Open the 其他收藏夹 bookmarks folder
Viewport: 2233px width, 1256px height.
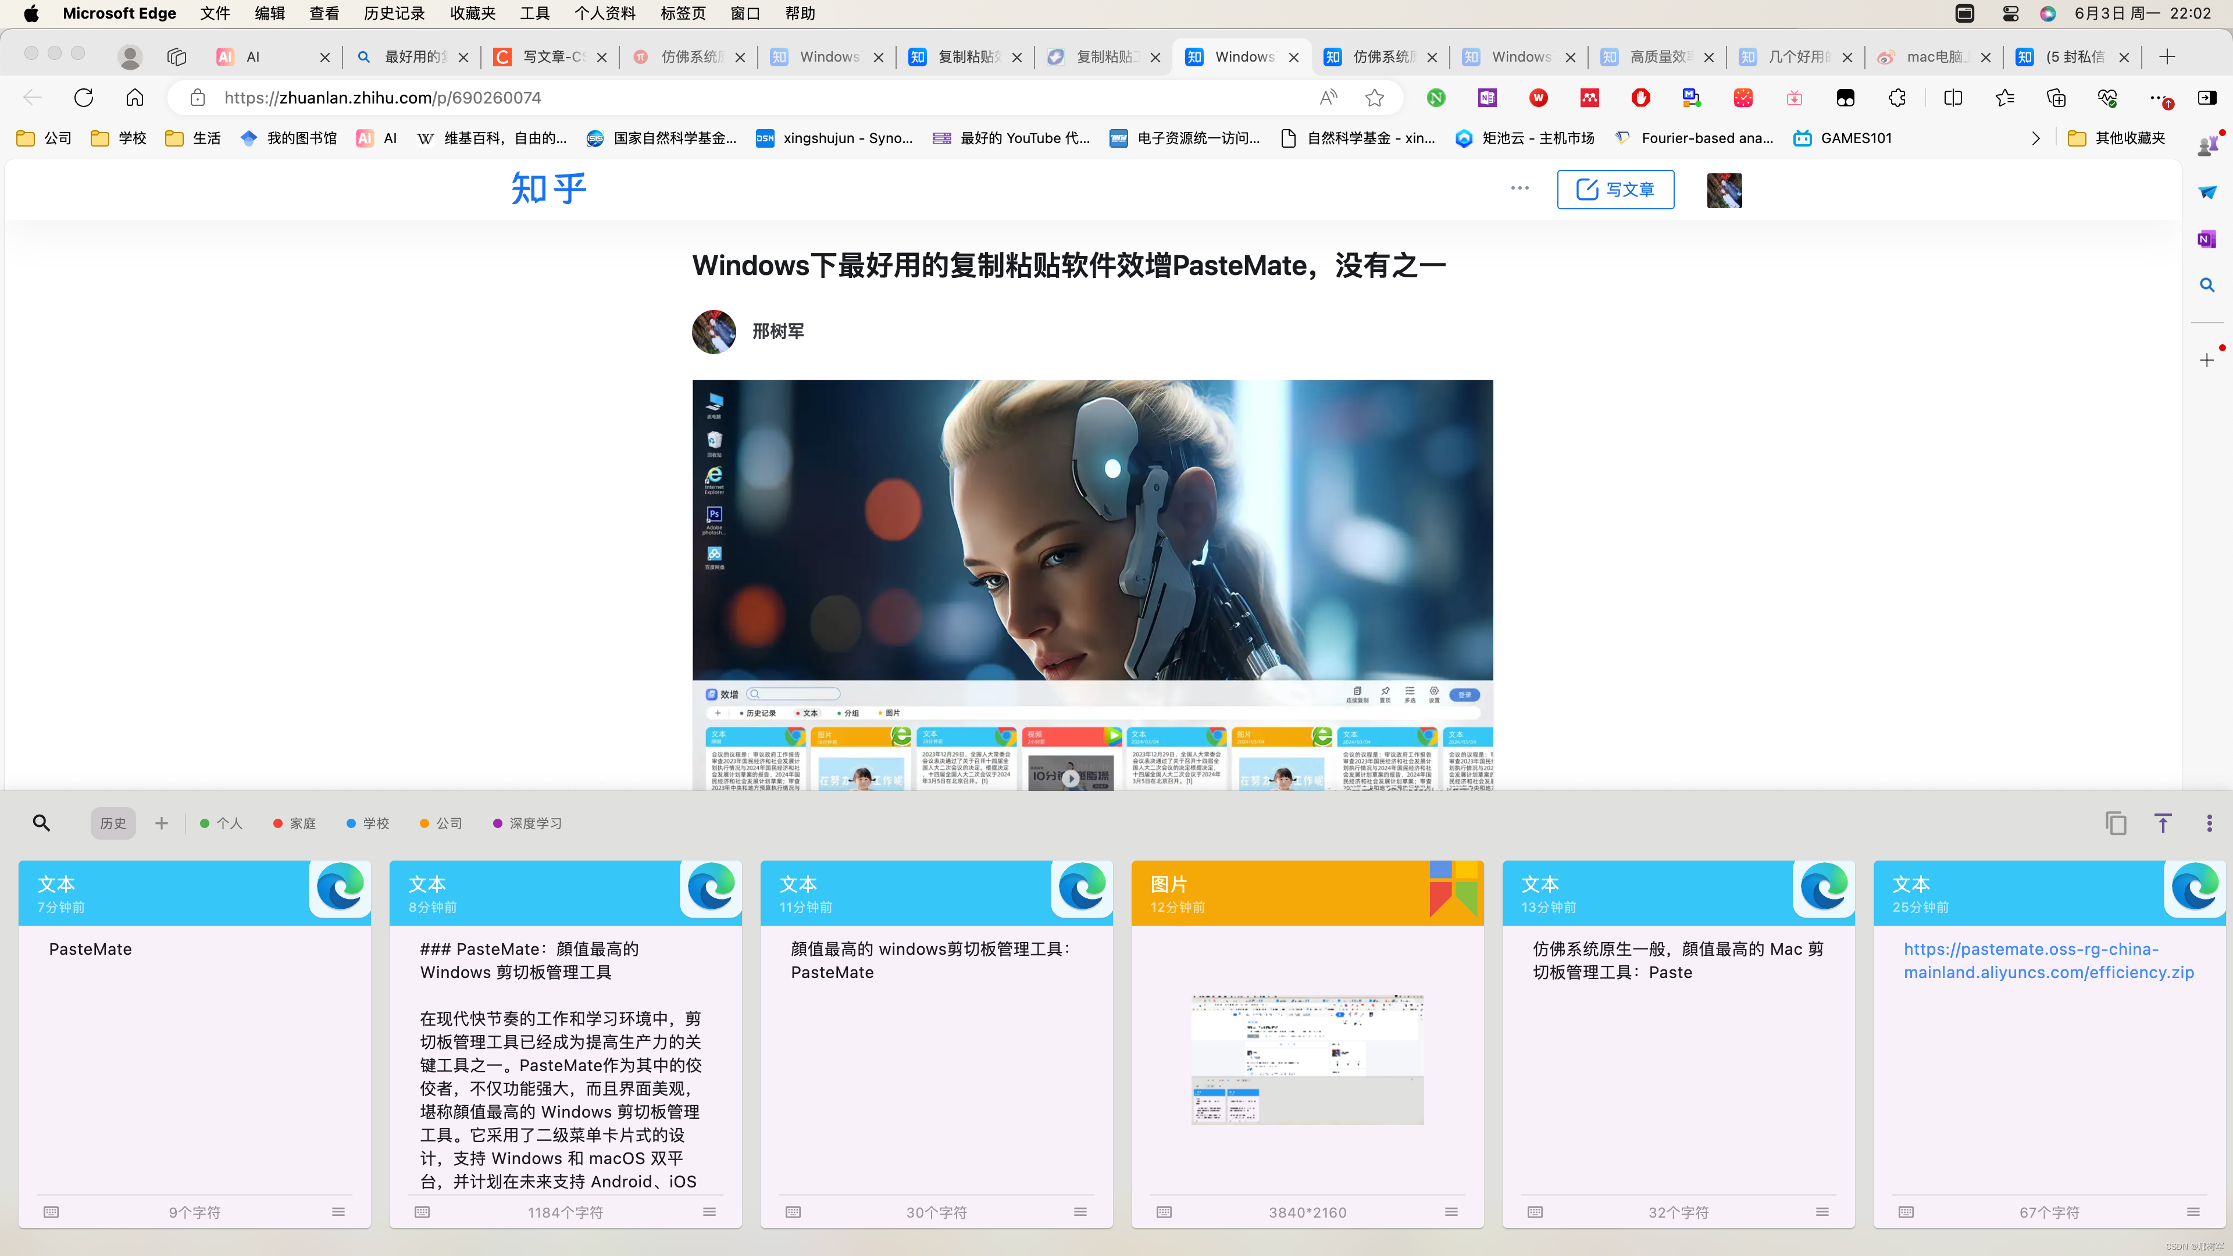tap(2117, 138)
